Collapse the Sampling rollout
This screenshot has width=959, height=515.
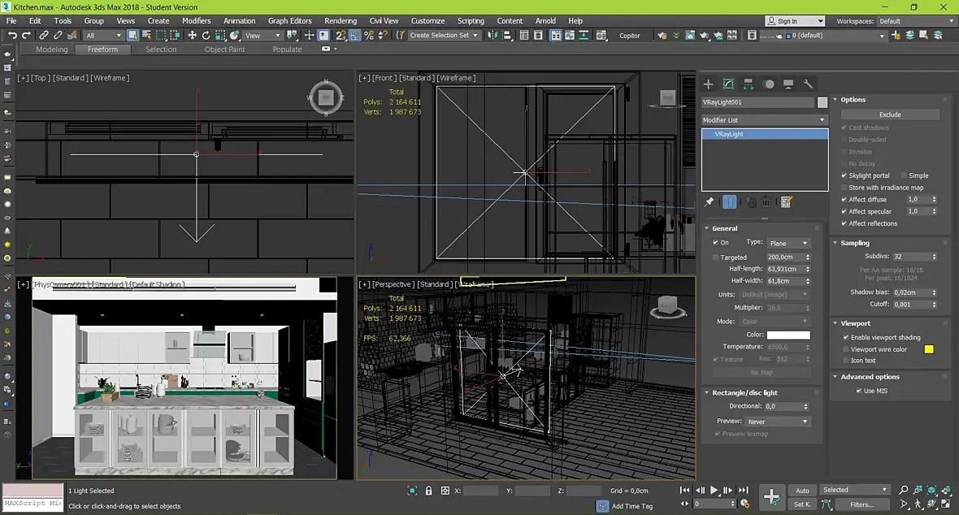point(855,243)
